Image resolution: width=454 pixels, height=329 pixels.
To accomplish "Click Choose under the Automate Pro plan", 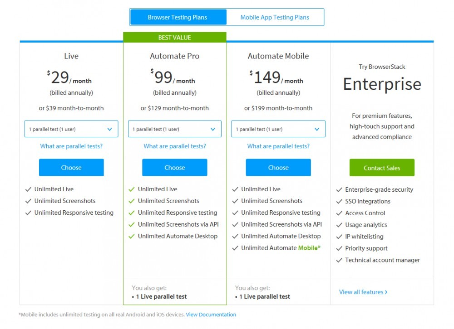I will click(x=174, y=167).
